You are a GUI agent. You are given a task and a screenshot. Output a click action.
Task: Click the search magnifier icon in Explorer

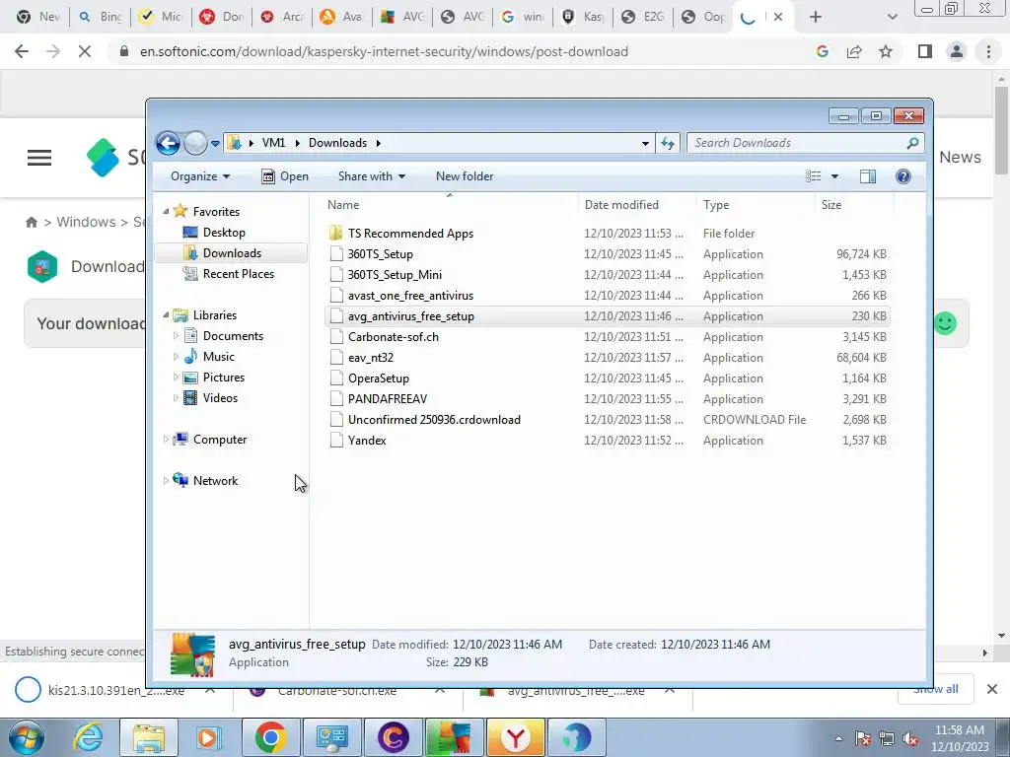pos(912,143)
